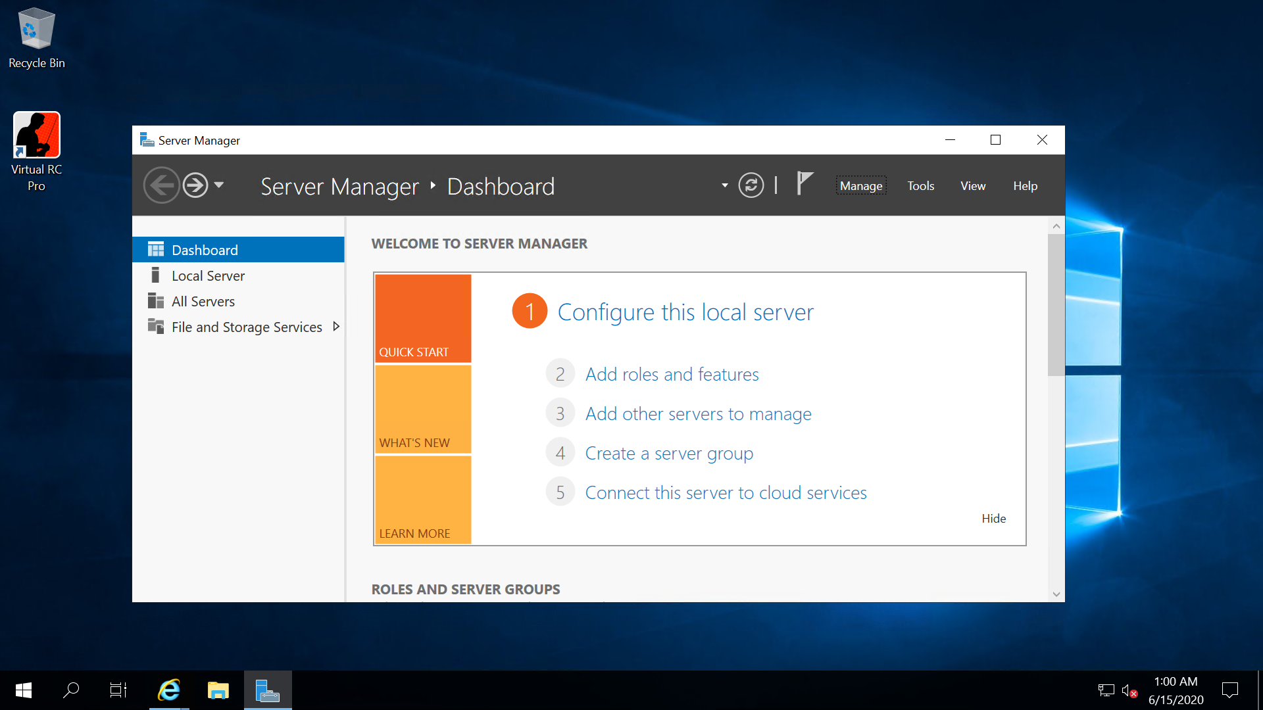1263x710 pixels.
Task: Select the WHAT'S NEW tile
Action: pos(423,409)
